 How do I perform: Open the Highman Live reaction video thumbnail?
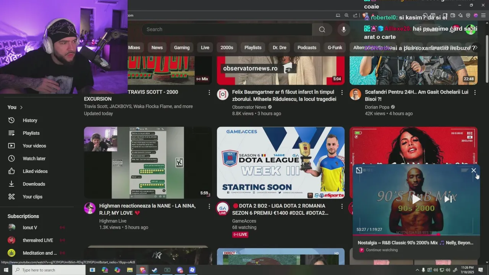pyautogui.click(x=148, y=163)
